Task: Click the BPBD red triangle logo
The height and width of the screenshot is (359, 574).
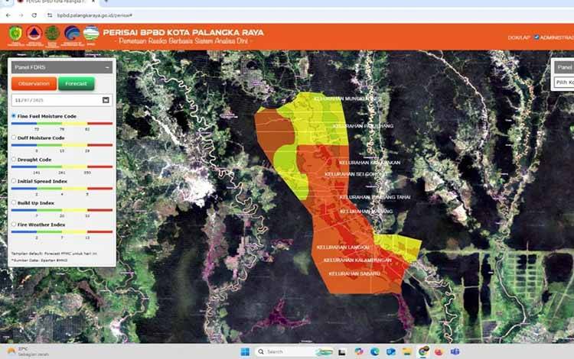Action: [x=34, y=34]
